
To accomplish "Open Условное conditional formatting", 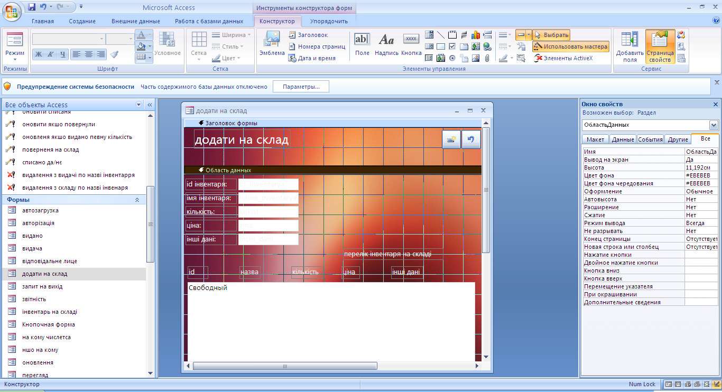I will point(168,44).
